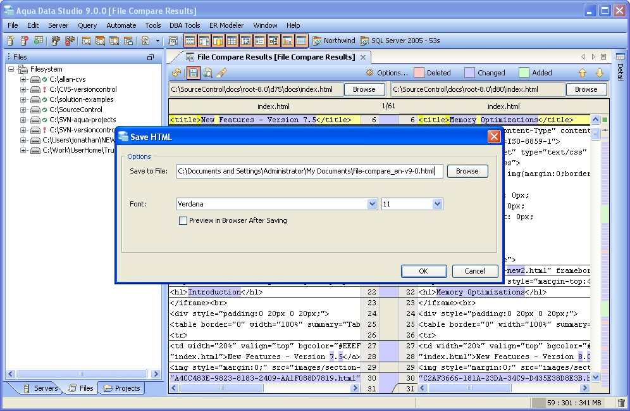630x411 pixels.
Task: Click the trash can icon in status bar
Action: [621, 403]
